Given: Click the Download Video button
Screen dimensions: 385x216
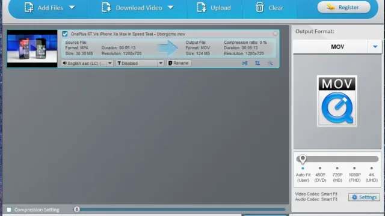Looking at the screenshot, I should pos(132,8).
